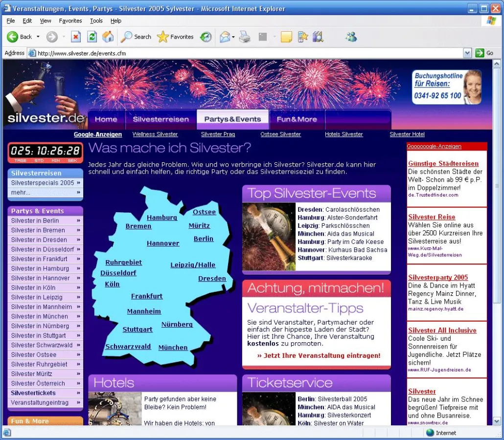This screenshot has height=440, width=504.
Task: Expand the mehr... sidebar entry
Action: (x=46, y=193)
